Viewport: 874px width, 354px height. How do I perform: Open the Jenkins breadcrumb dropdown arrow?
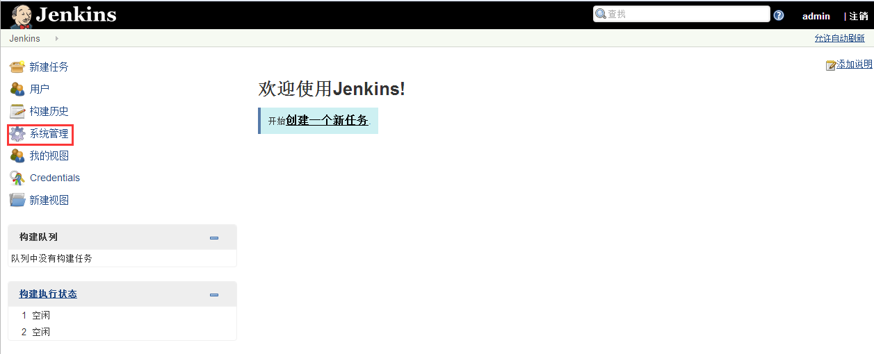click(x=56, y=38)
